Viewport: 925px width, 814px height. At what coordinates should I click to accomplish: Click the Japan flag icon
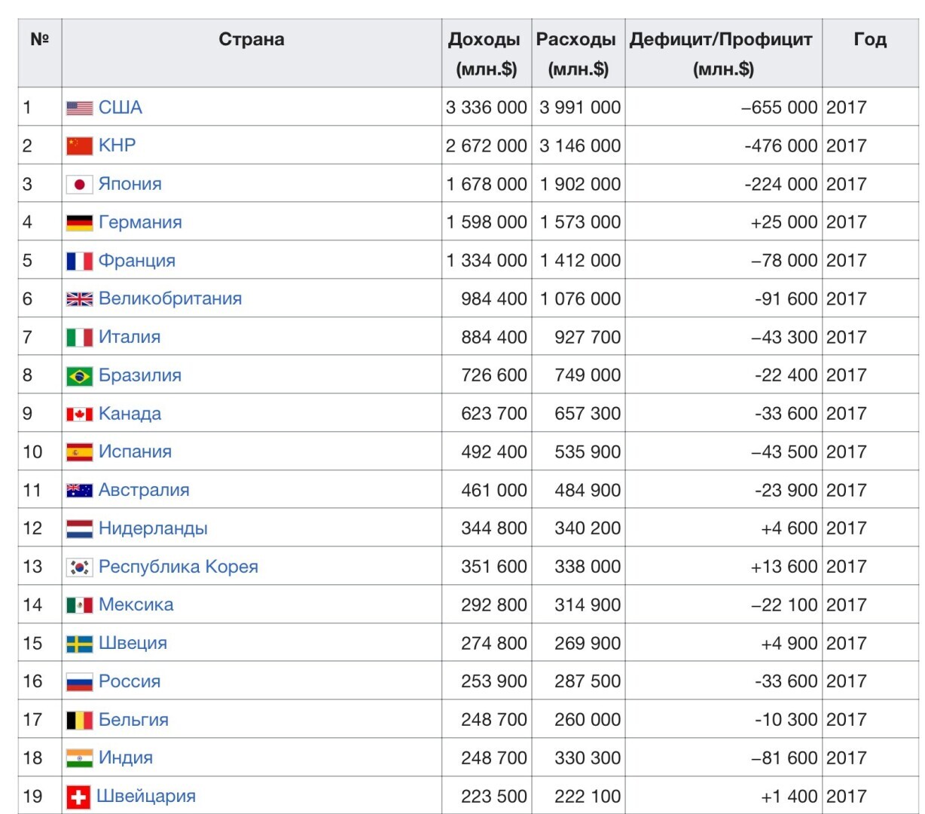tap(79, 184)
